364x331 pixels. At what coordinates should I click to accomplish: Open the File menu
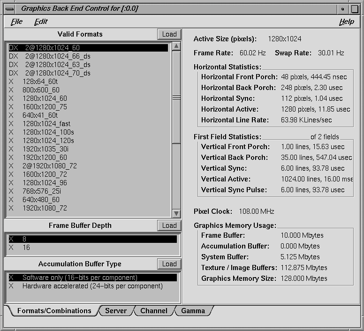[17, 22]
